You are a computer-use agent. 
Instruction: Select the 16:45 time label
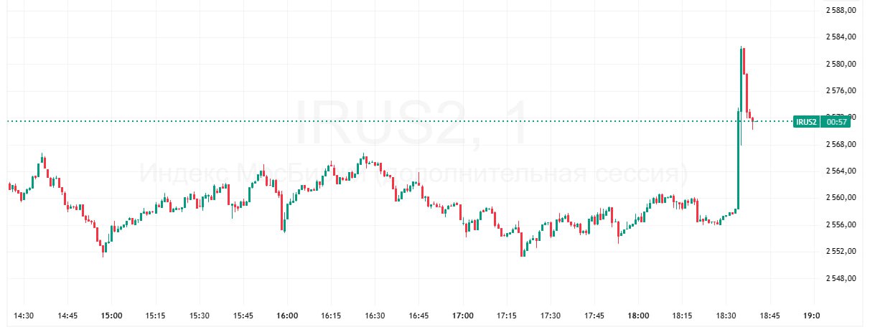(x=419, y=316)
